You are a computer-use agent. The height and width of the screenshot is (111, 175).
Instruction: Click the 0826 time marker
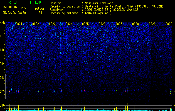pyautogui.click(x=102, y=24)
